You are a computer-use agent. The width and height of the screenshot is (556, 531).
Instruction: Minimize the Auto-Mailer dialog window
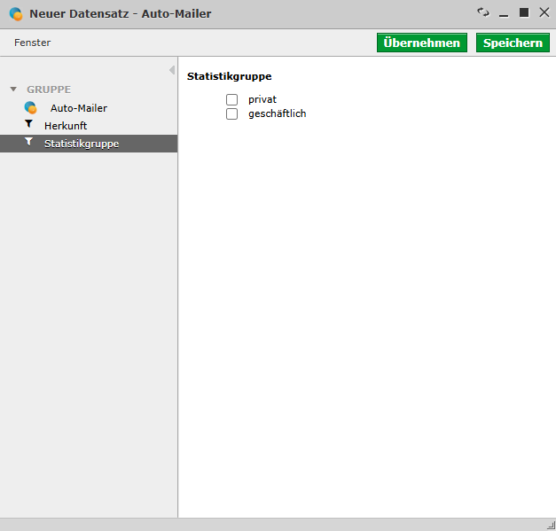tap(504, 15)
